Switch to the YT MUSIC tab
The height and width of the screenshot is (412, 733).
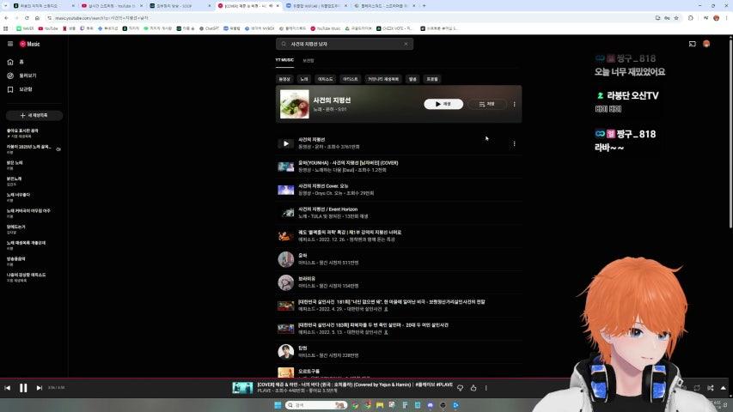point(284,60)
